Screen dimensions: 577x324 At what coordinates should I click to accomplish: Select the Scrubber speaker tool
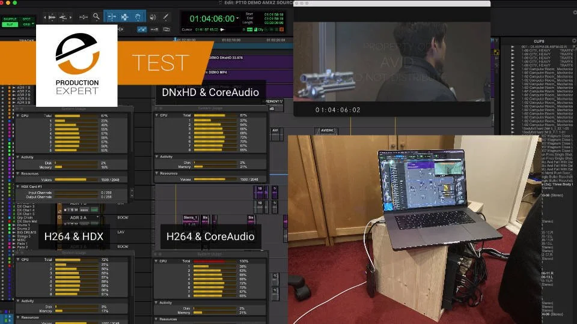(153, 17)
